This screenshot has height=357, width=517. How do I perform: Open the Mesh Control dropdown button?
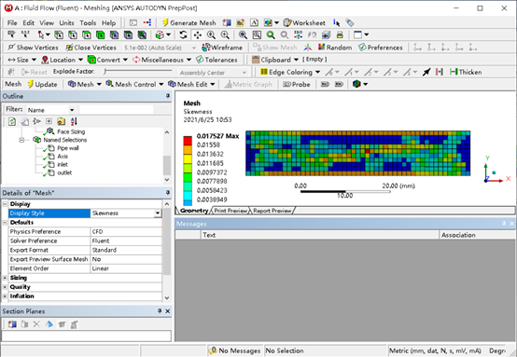(134, 84)
